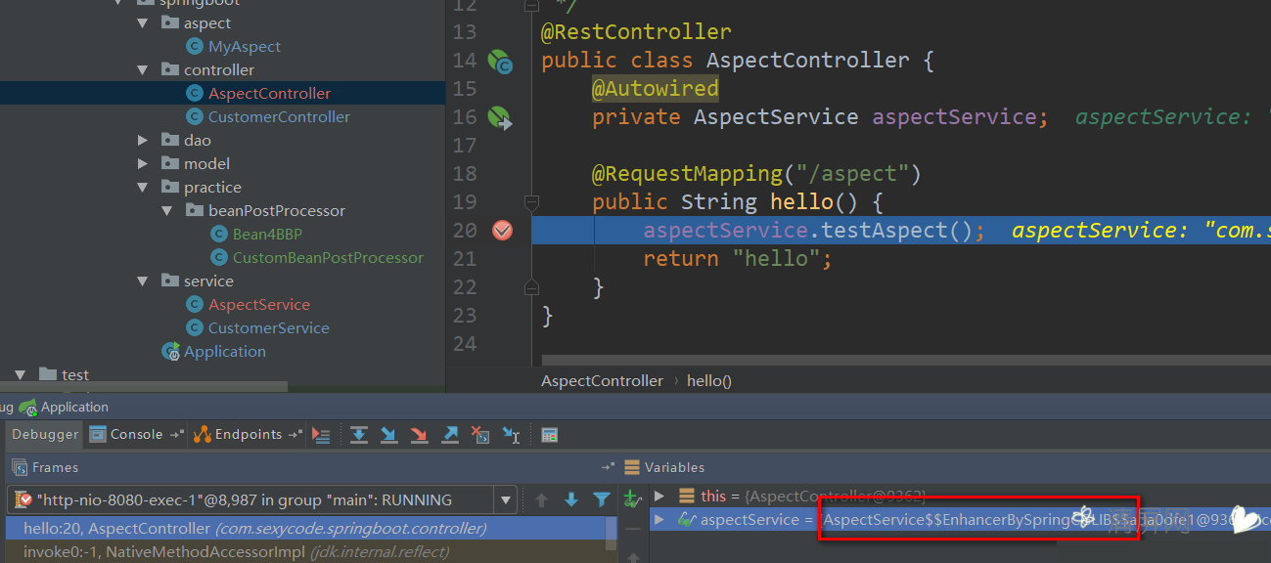Expand the aspectService variable node
The image size is (1271, 563).
coord(659,520)
